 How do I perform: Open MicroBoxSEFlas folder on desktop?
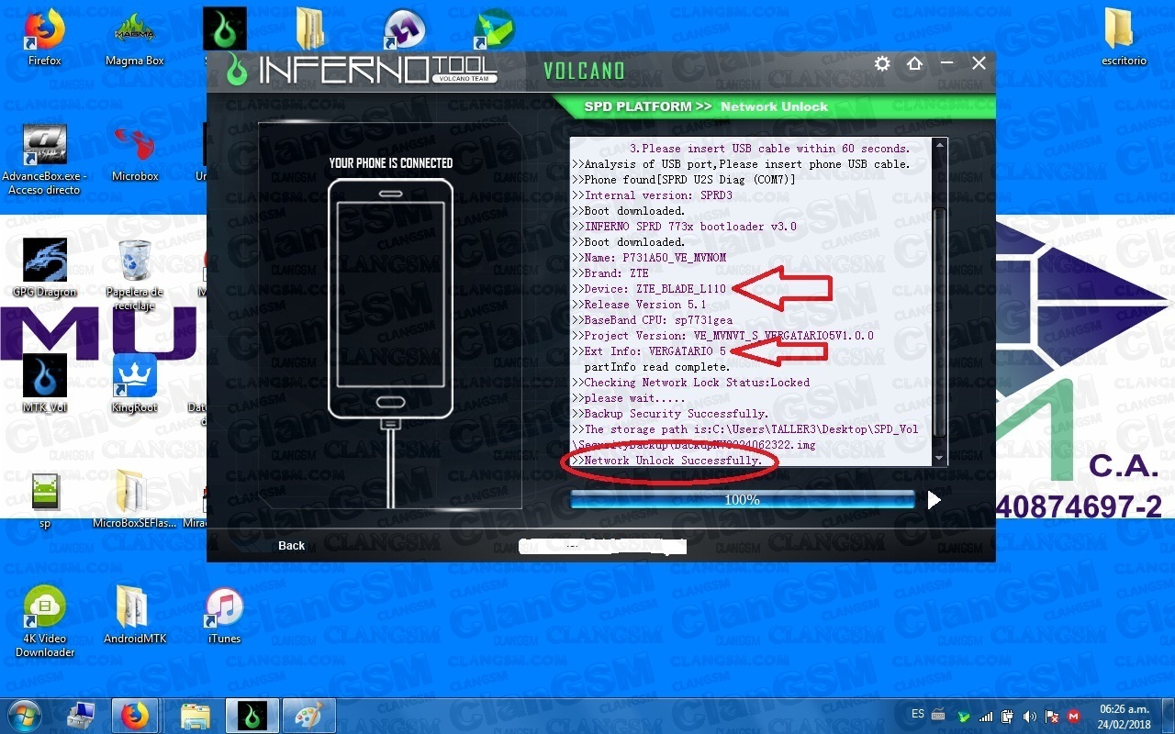click(x=135, y=500)
